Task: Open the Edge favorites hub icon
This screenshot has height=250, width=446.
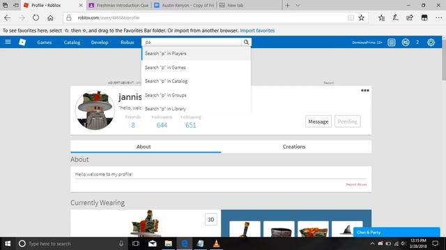Action: pos(381,18)
